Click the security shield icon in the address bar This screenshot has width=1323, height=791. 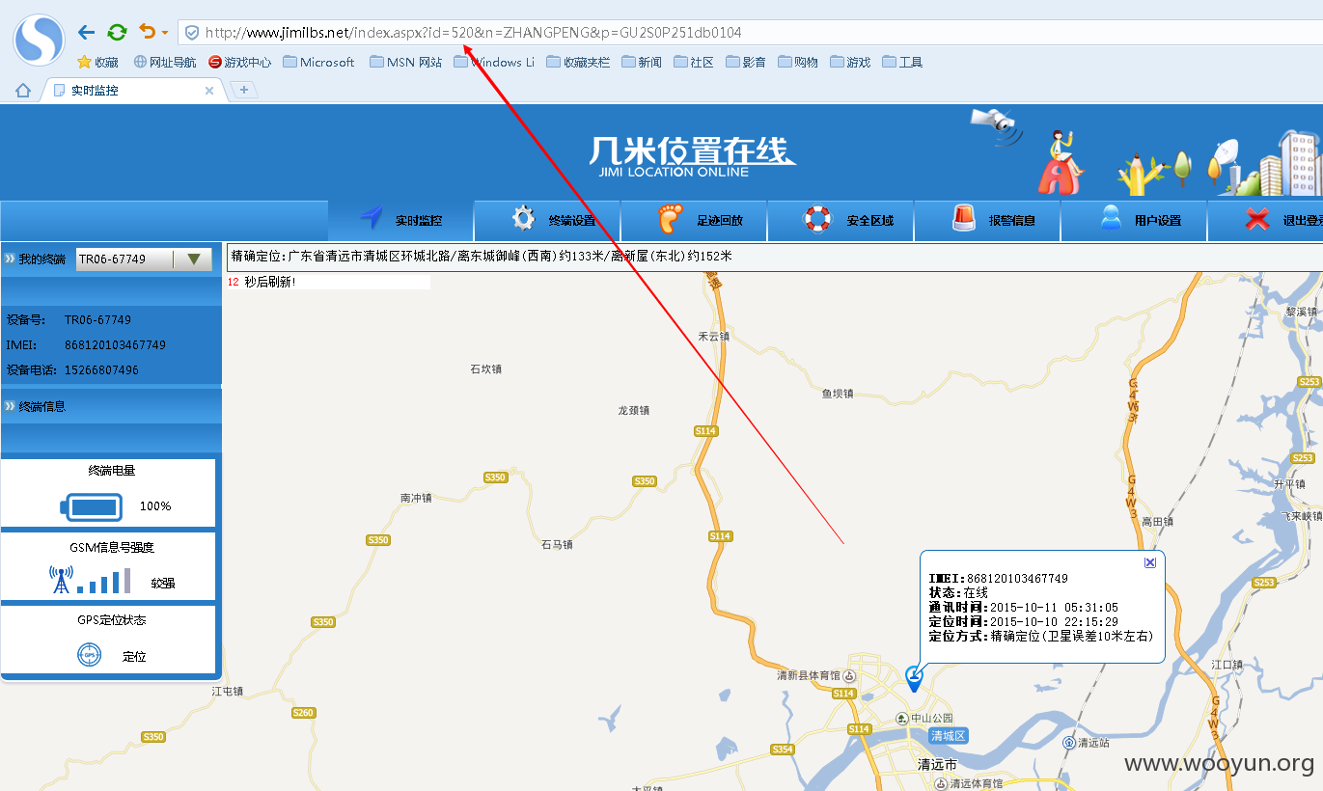[191, 33]
